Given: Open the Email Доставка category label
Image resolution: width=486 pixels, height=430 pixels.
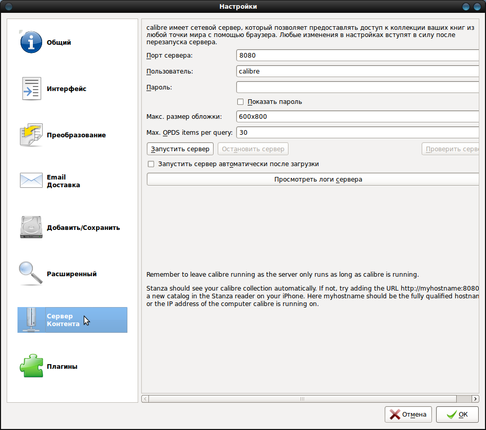Looking at the screenshot, I should (63, 181).
